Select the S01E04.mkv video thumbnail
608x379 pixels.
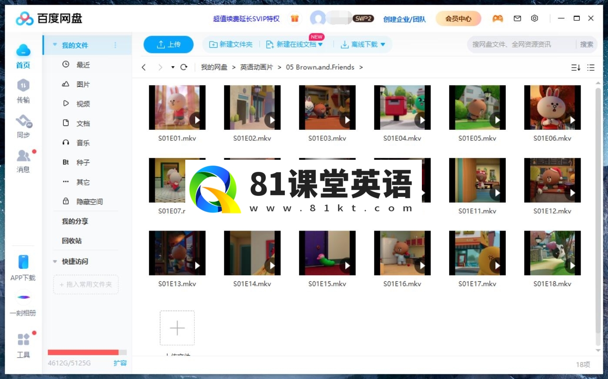point(402,107)
